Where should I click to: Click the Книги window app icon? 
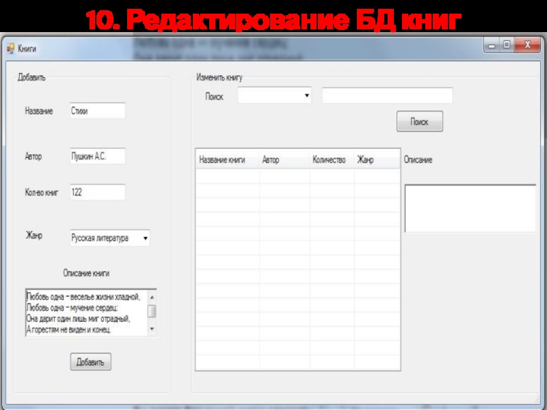10,49
